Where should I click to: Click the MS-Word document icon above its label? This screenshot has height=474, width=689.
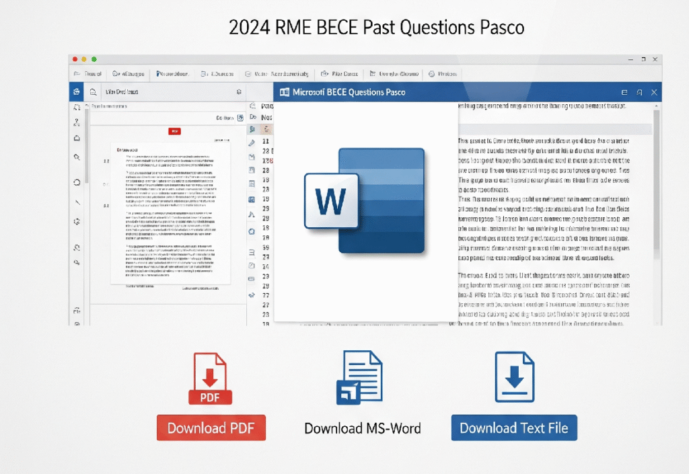point(359,379)
